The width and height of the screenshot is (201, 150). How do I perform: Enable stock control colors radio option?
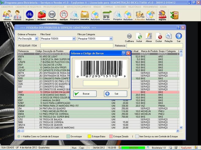[x=19, y=136]
